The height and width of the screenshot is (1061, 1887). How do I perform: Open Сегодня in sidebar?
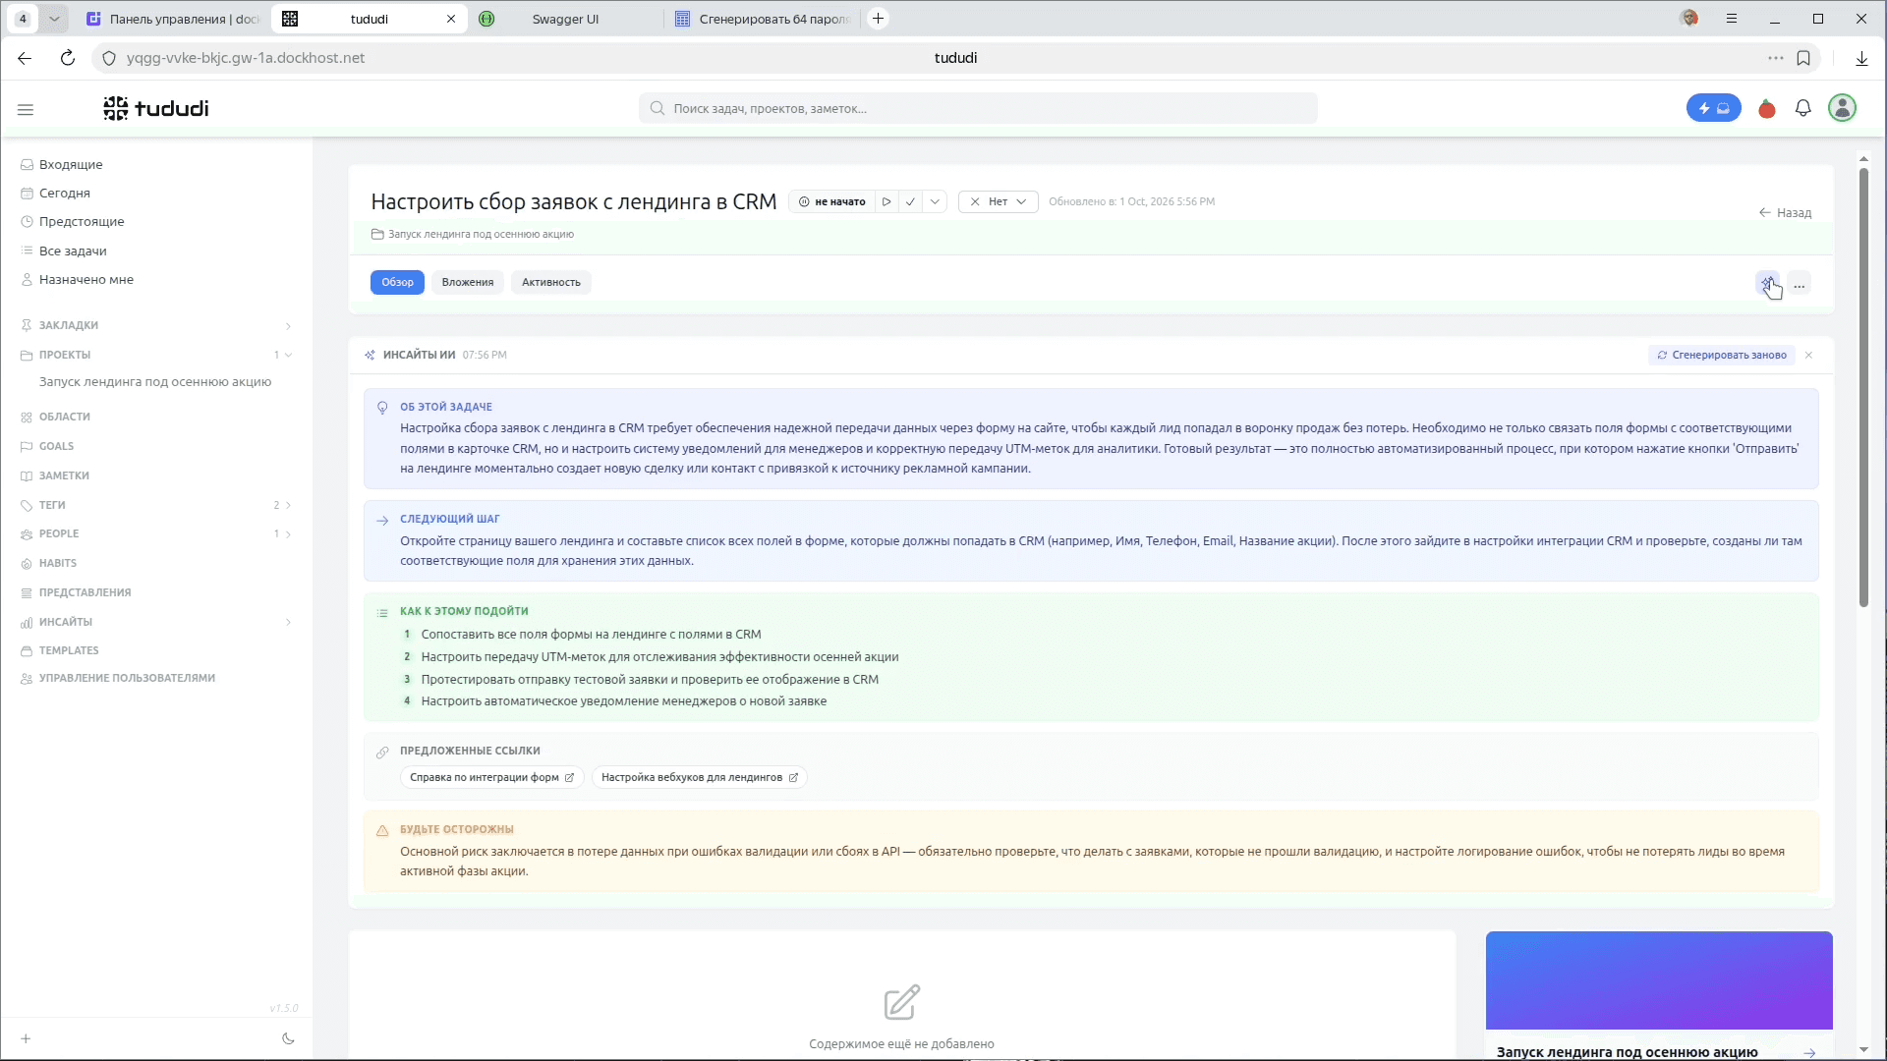click(x=65, y=193)
